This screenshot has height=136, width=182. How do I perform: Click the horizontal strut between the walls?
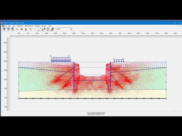[x=92, y=80]
